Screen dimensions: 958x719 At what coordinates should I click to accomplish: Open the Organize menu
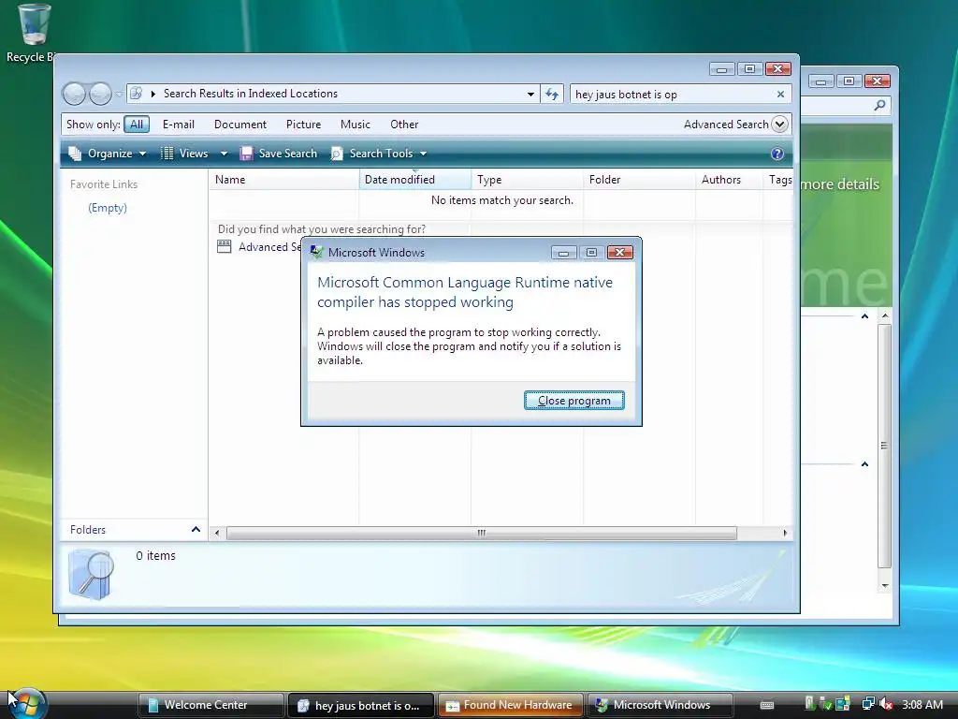tap(109, 154)
